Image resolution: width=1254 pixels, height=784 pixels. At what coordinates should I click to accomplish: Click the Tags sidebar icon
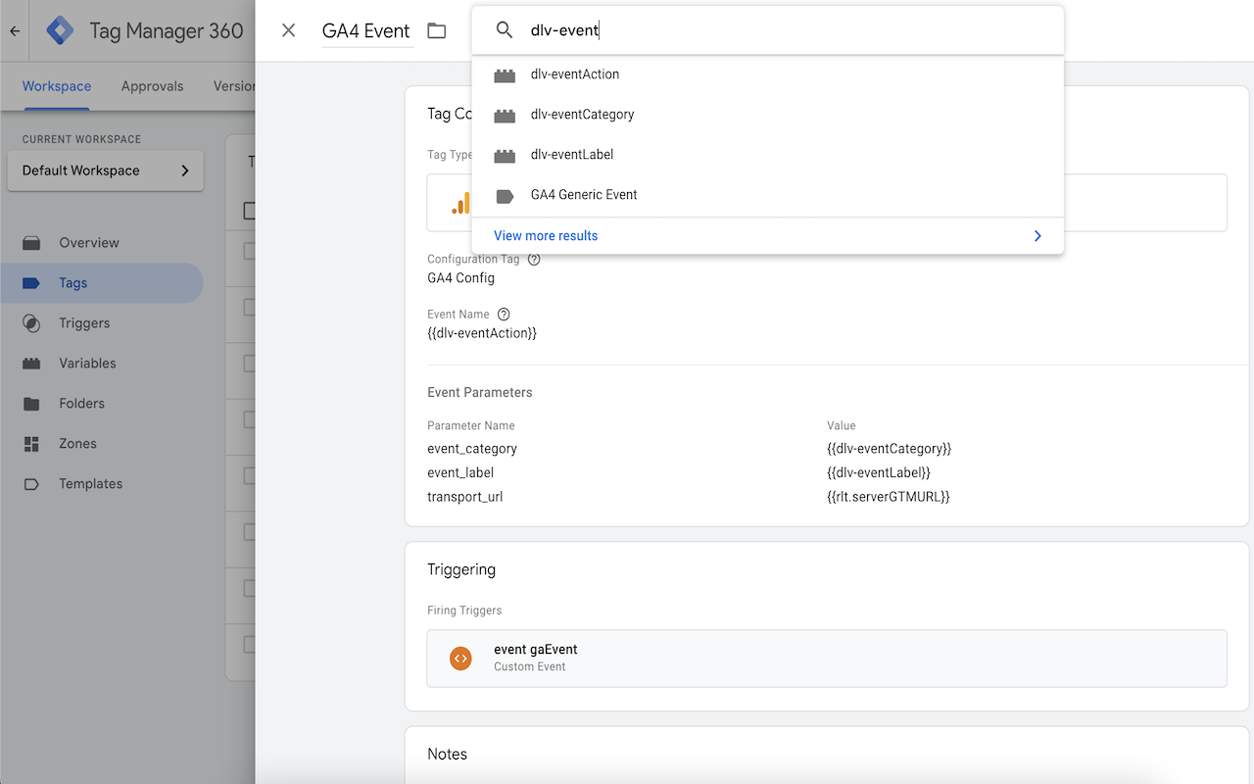(x=31, y=283)
